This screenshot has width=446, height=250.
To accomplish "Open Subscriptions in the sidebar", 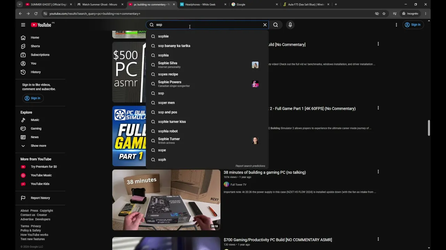I will [40, 55].
